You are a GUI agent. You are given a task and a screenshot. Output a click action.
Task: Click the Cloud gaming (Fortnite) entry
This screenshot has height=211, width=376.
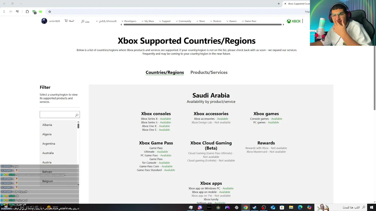tap(211, 161)
